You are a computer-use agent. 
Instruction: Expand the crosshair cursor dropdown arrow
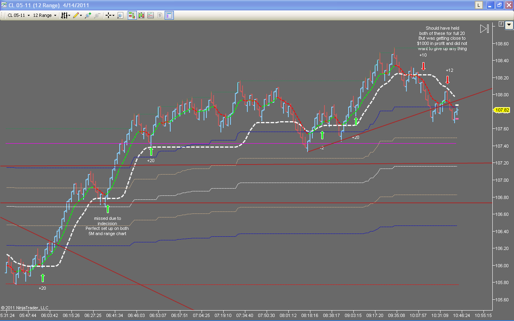(113, 15)
